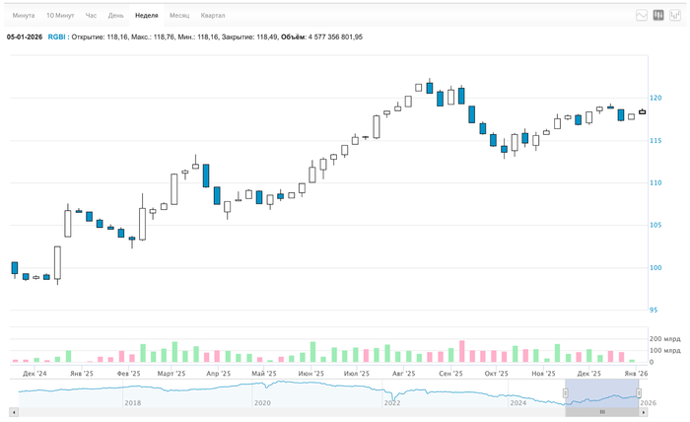
Task: Choose the Час timeframe tab
Action: click(x=91, y=16)
